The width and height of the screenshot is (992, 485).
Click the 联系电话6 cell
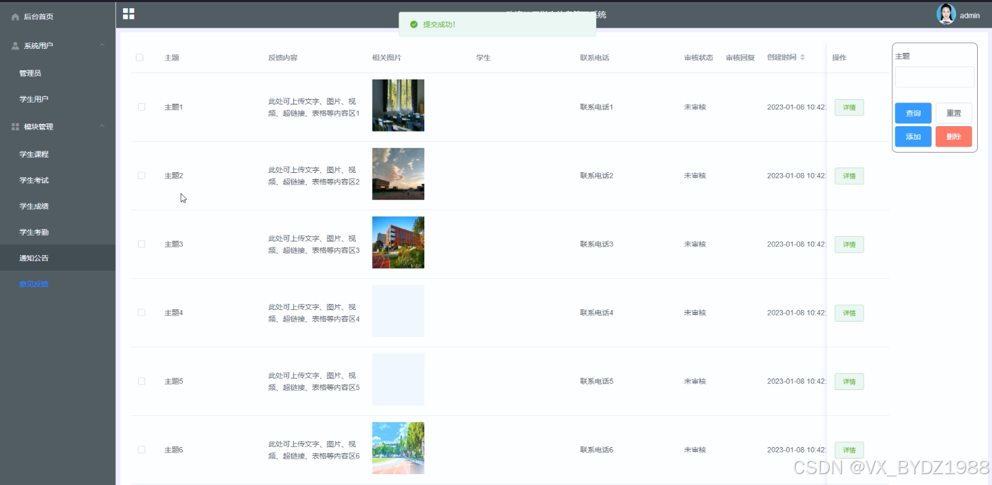[x=596, y=450]
